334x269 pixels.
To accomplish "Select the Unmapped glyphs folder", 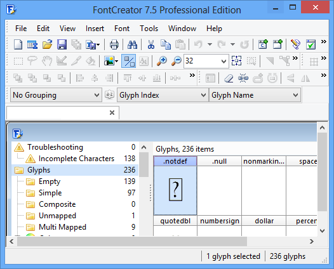I will tap(75, 216).
